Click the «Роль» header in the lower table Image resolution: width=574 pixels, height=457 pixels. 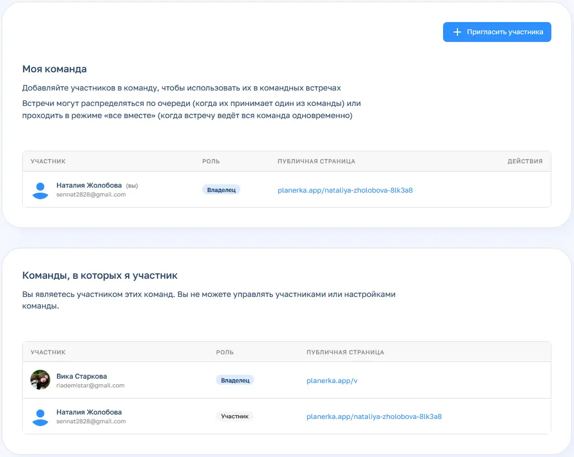[x=224, y=352]
